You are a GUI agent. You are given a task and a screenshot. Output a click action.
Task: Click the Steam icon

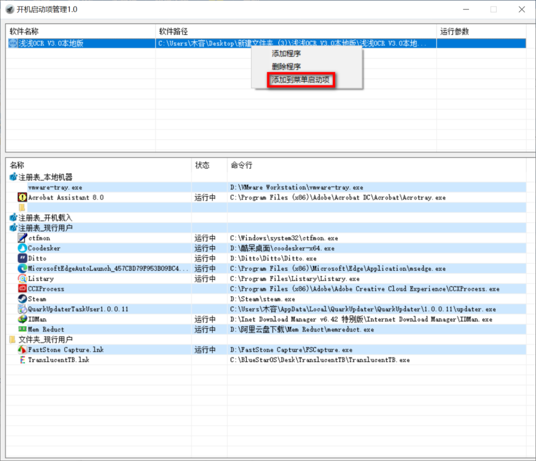point(22,299)
